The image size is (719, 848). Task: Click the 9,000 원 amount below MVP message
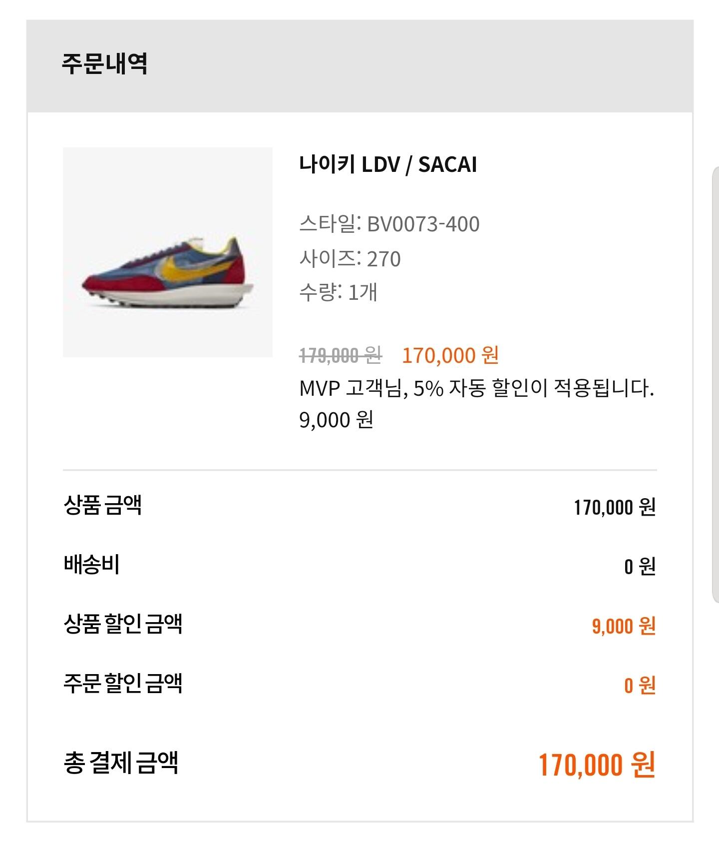(336, 420)
